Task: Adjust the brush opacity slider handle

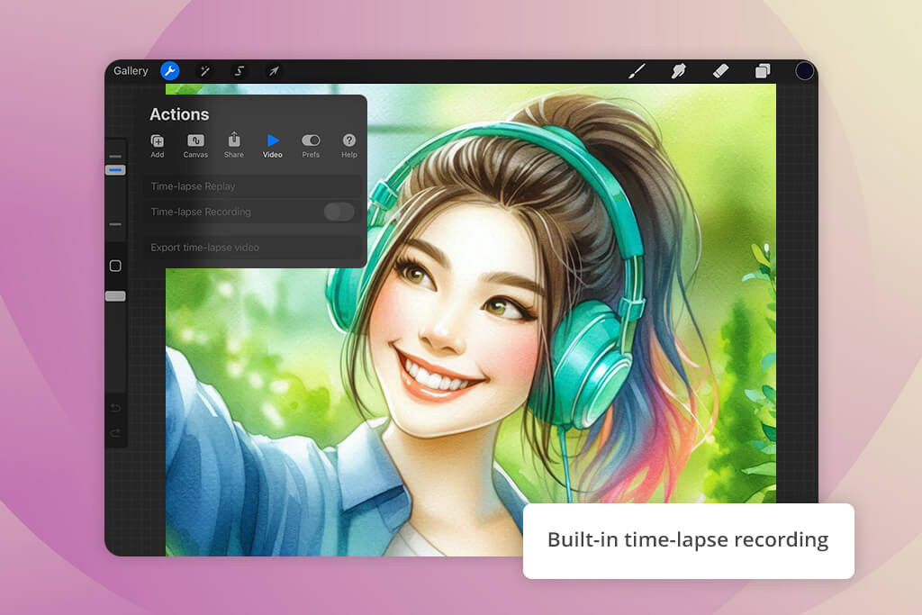Action: coord(115,296)
